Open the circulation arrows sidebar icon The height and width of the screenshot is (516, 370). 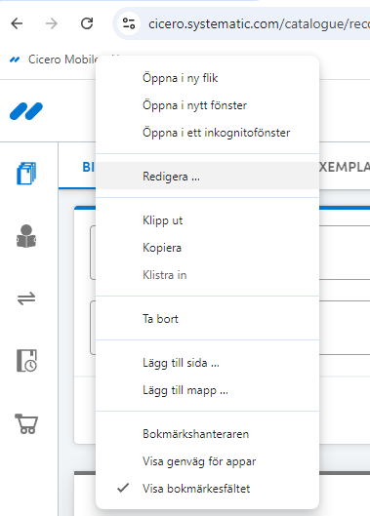(26, 298)
